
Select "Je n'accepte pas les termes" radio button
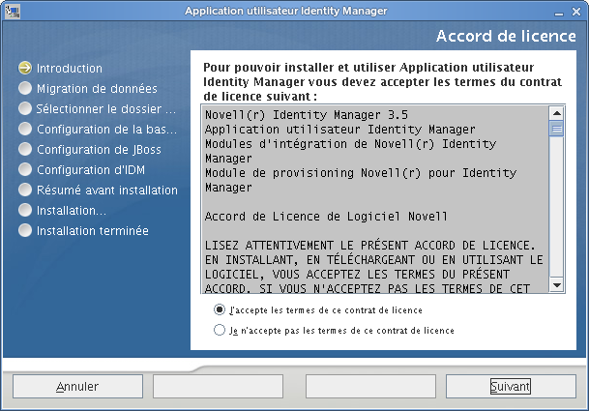pyautogui.click(x=220, y=331)
